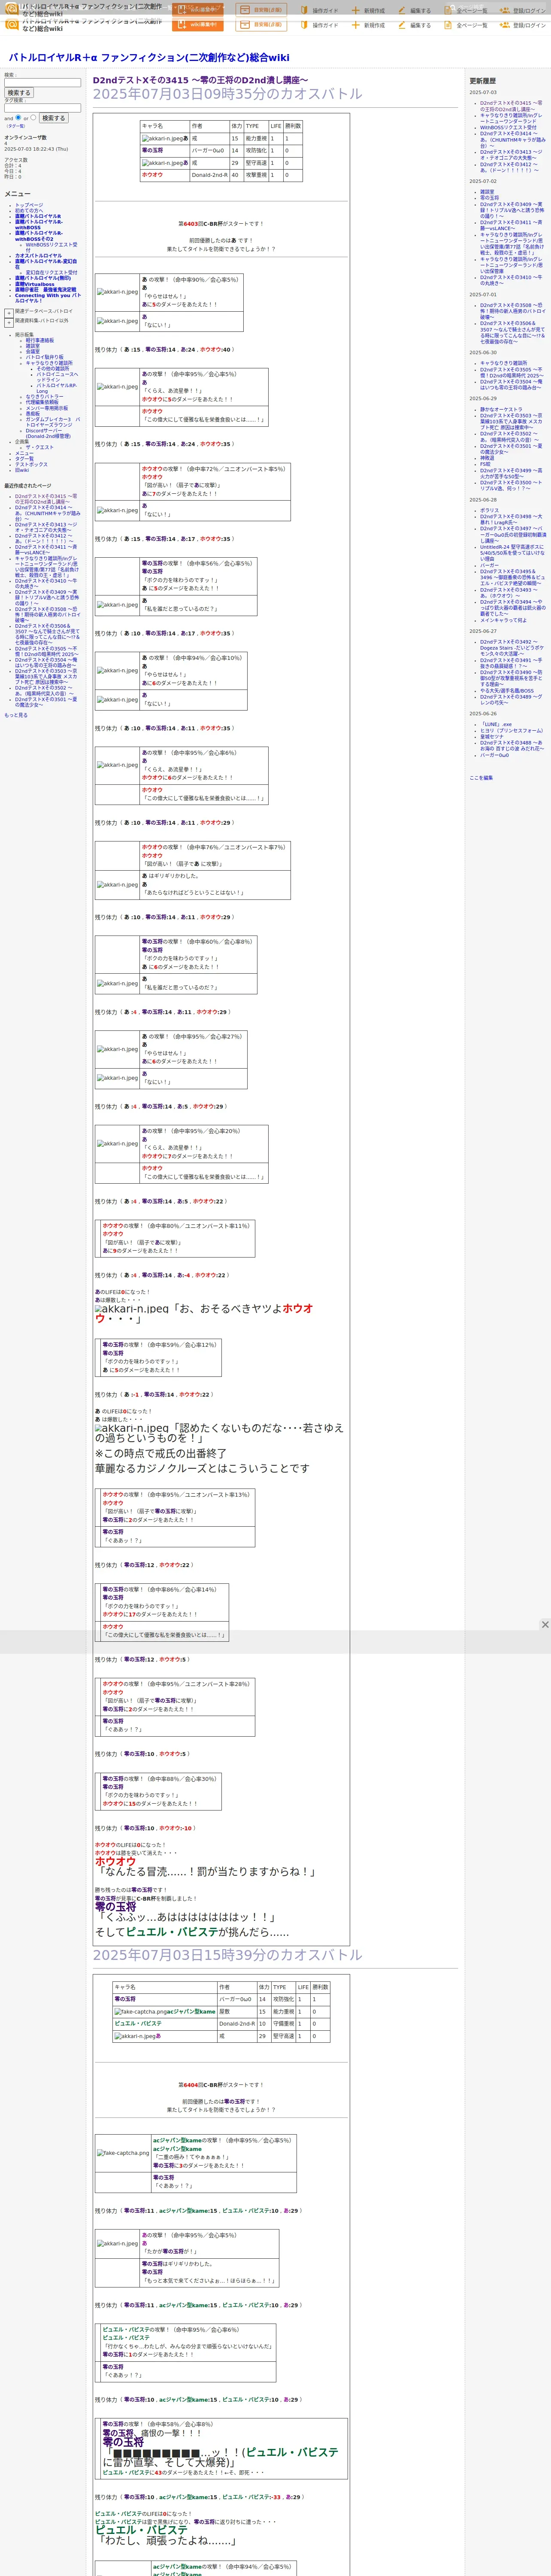Open Connecting With you バトルロイヤル！ link
551x2576 pixels.
[48, 298]
